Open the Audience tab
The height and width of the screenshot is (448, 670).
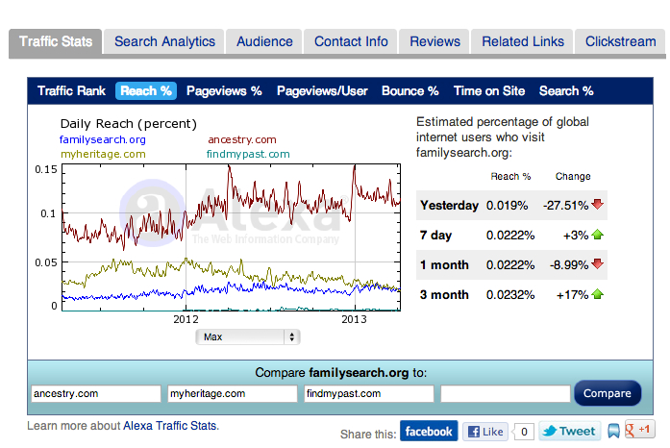coord(264,41)
